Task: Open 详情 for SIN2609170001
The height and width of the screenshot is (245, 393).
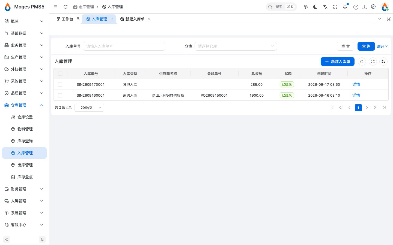Action: tap(356, 84)
